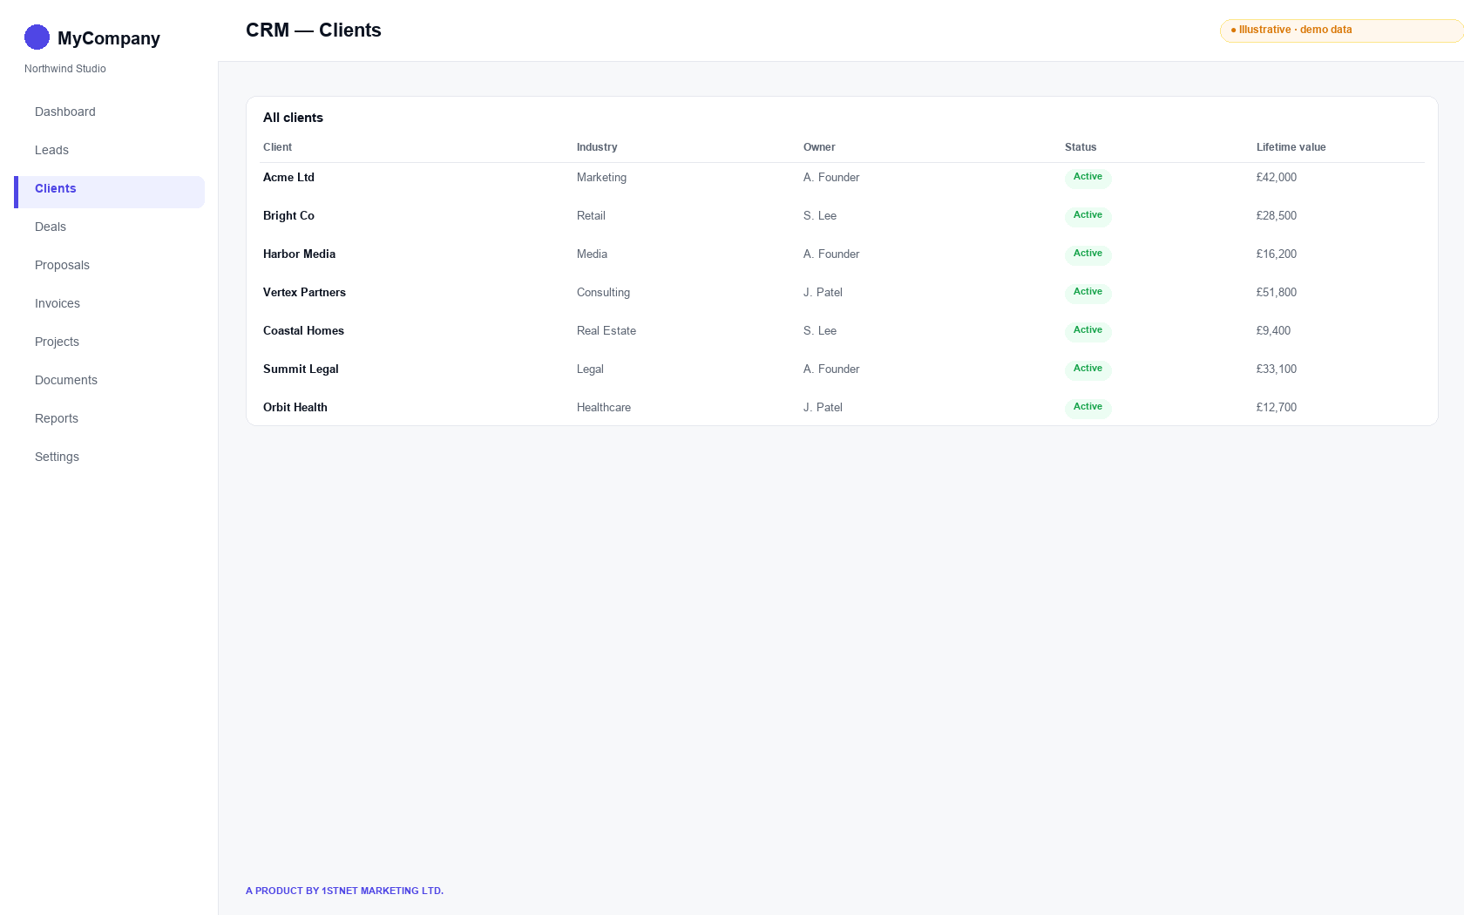Click the Retail industry cell
The width and height of the screenshot is (1464, 915).
click(591, 215)
